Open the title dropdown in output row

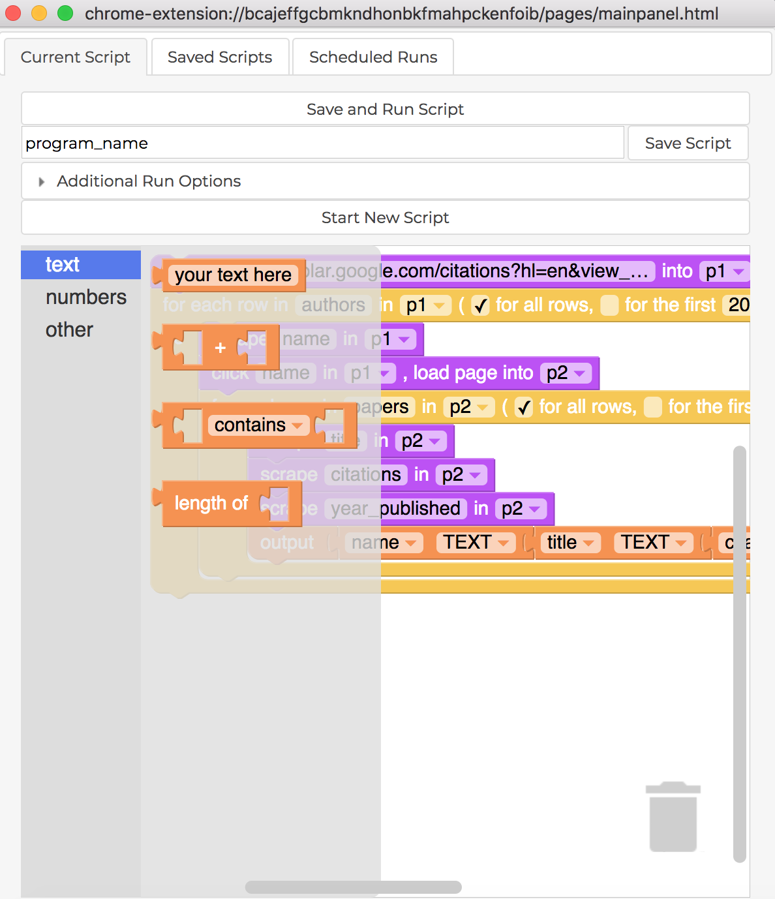point(570,543)
